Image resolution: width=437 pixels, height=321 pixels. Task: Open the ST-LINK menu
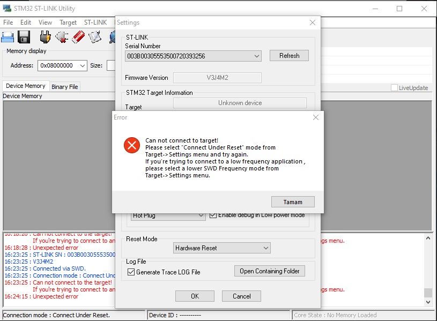95,23
